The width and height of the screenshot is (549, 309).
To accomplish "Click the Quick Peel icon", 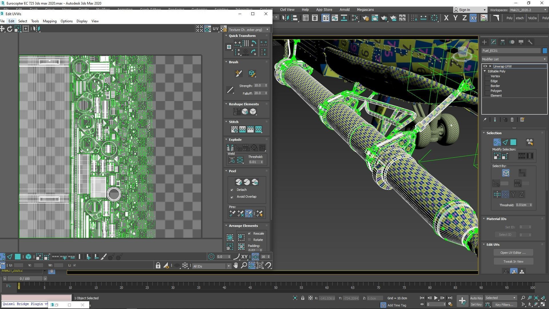I will [238, 182].
